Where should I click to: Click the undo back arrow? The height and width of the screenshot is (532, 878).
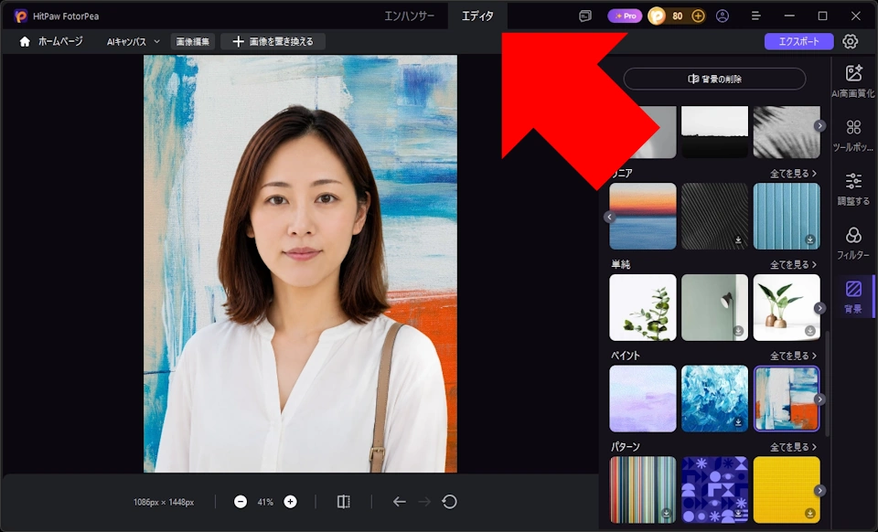400,502
